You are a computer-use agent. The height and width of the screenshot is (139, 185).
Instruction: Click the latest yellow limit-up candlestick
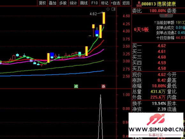(x=104, y=18)
